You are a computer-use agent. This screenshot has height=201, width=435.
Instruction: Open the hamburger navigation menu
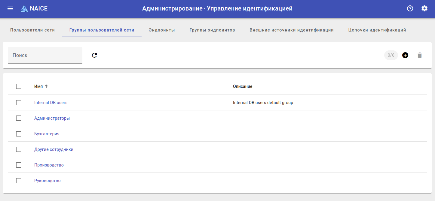pyautogui.click(x=10, y=8)
